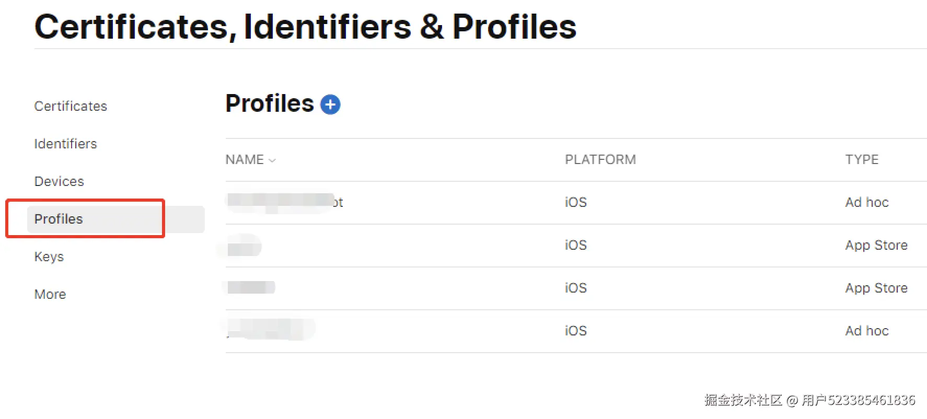
Task: Open More in the sidebar
Action: click(x=50, y=294)
